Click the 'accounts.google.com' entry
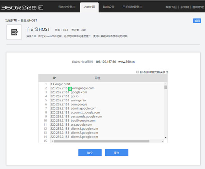This screenshot has height=169, width=205. tap(85, 112)
